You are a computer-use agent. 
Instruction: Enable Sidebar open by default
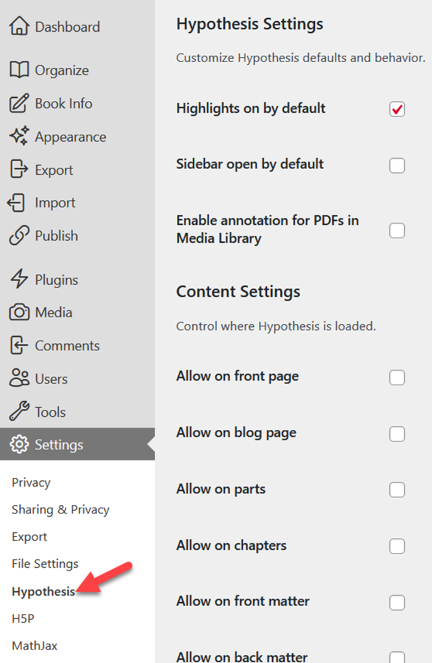pyautogui.click(x=397, y=165)
